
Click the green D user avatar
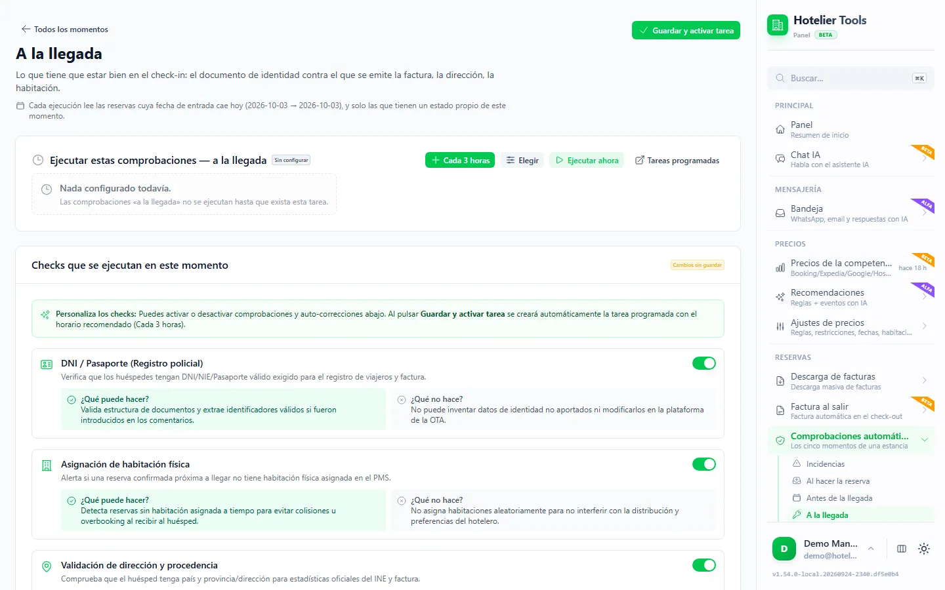[x=784, y=549]
